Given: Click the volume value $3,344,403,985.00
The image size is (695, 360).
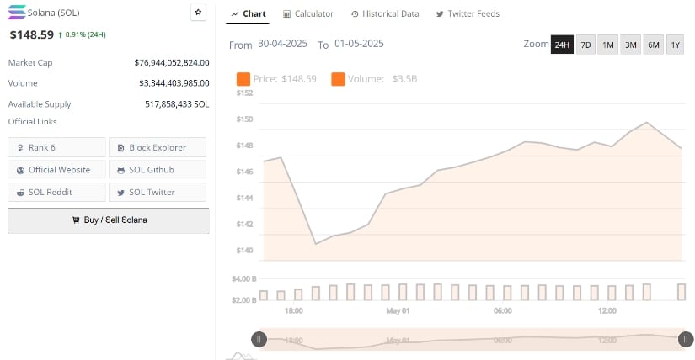Looking at the screenshot, I should pyautogui.click(x=174, y=82).
